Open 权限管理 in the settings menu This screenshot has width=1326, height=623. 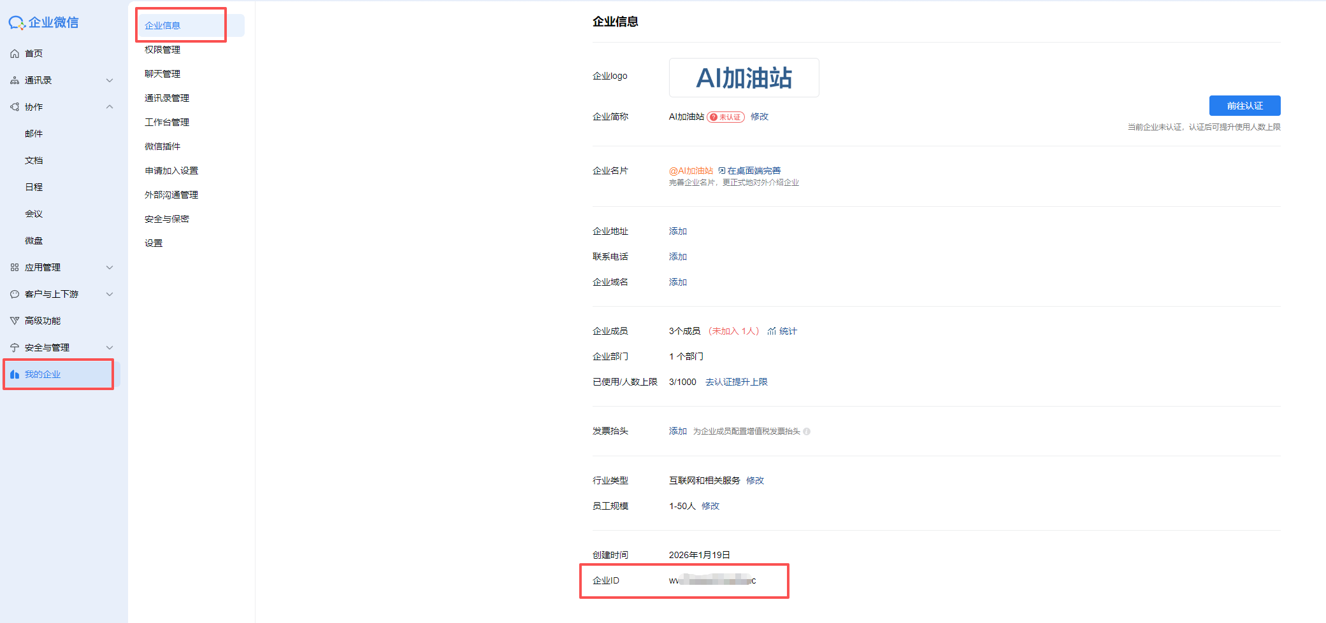pos(162,50)
